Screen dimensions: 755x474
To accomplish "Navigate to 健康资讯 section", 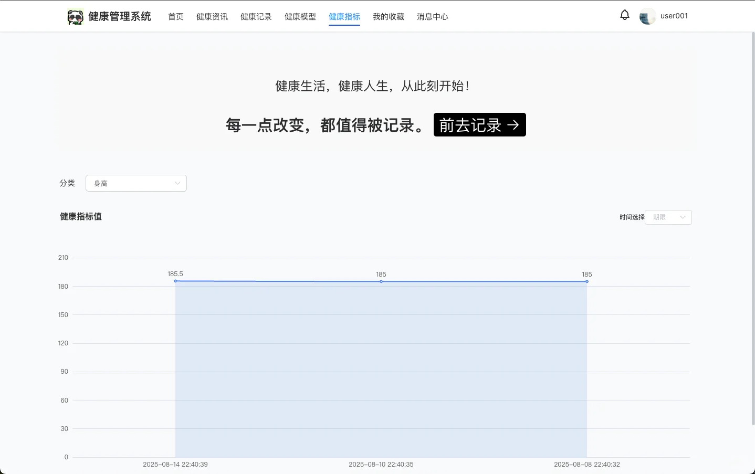I will point(212,16).
